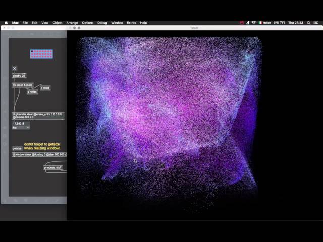This screenshot has width=323, height=242.
Task: Open the Debug menu
Action: coord(102,23)
